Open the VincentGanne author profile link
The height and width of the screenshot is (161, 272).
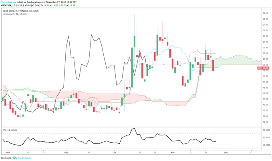[x=9, y=2]
